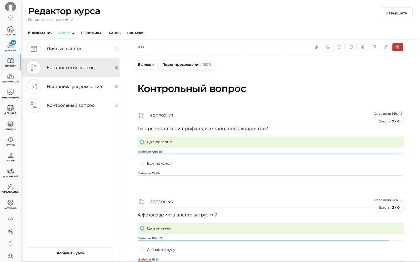Select the last Контрольный вопрос lesson
The height and width of the screenshot is (262, 420).
click(x=71, y=105)
